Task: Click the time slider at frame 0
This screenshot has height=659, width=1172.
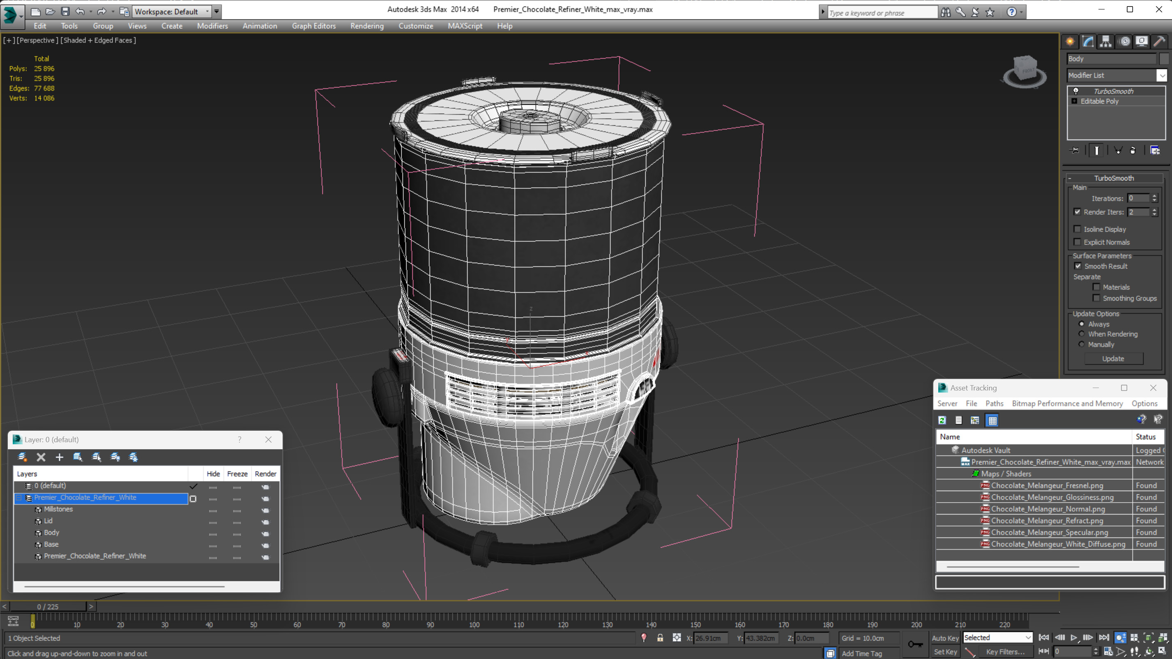Action: 48,606
